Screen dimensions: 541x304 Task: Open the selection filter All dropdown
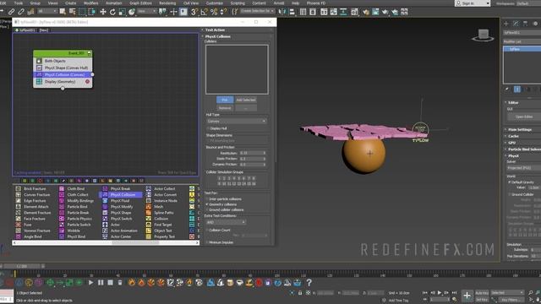47,11
